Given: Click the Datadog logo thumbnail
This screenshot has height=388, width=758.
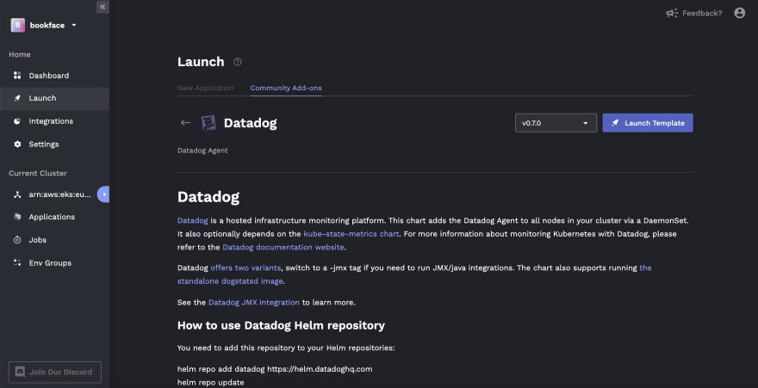Looking at the screenshot, I should 208,123.
